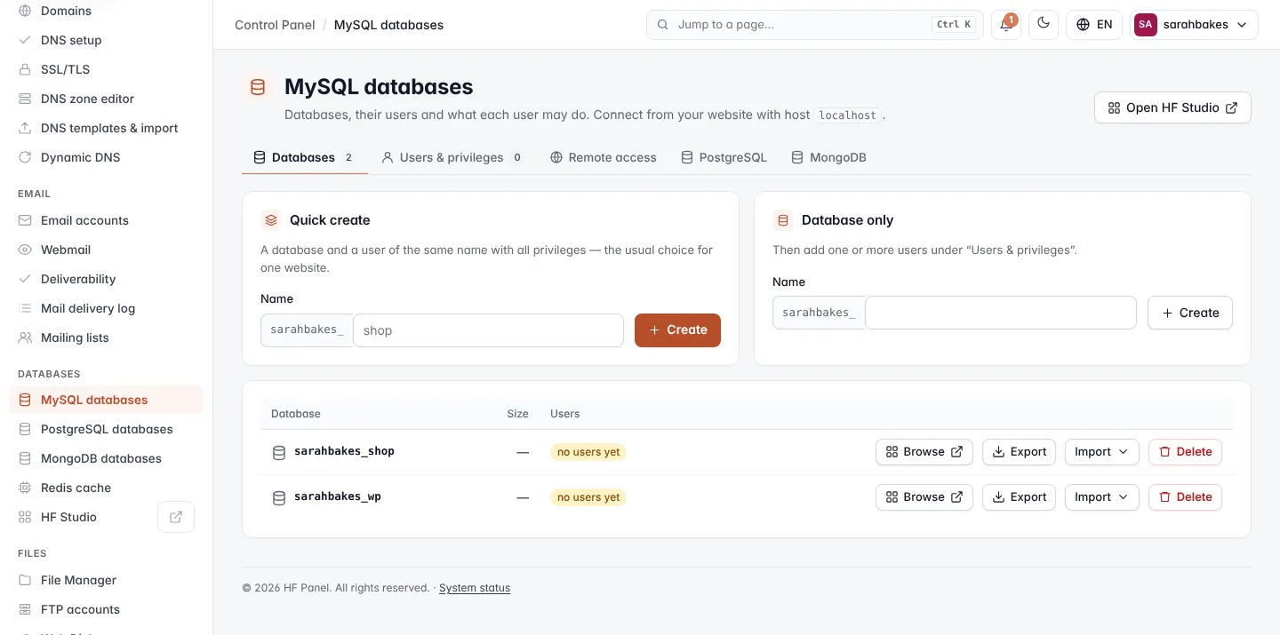Open the EN language selector
Viewport: 1280px width, 635px height.
pyautogui.click(x=1094, y=25)
